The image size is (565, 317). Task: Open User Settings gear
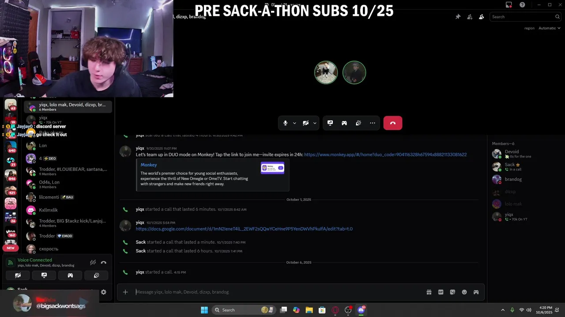(x=103, y=292)
